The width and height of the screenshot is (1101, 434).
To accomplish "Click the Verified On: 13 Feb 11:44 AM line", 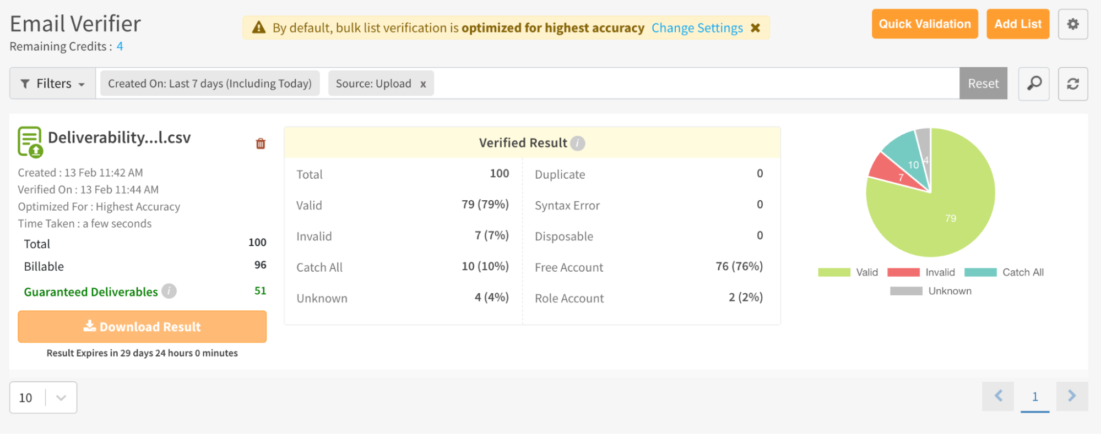I will coord(88,190).
